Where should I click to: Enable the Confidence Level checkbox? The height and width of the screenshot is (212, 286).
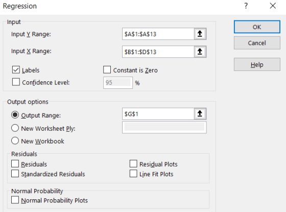click(x=16, y=82)
